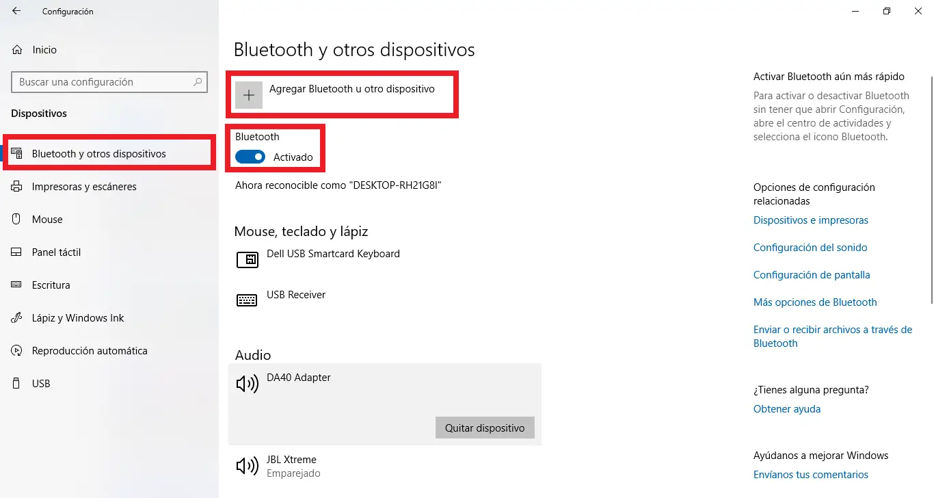The height and width of the screenshot is (498, 934).
Task: Click the speaker icon beside DA40 Adapter
Action: (x=247, y=384)
